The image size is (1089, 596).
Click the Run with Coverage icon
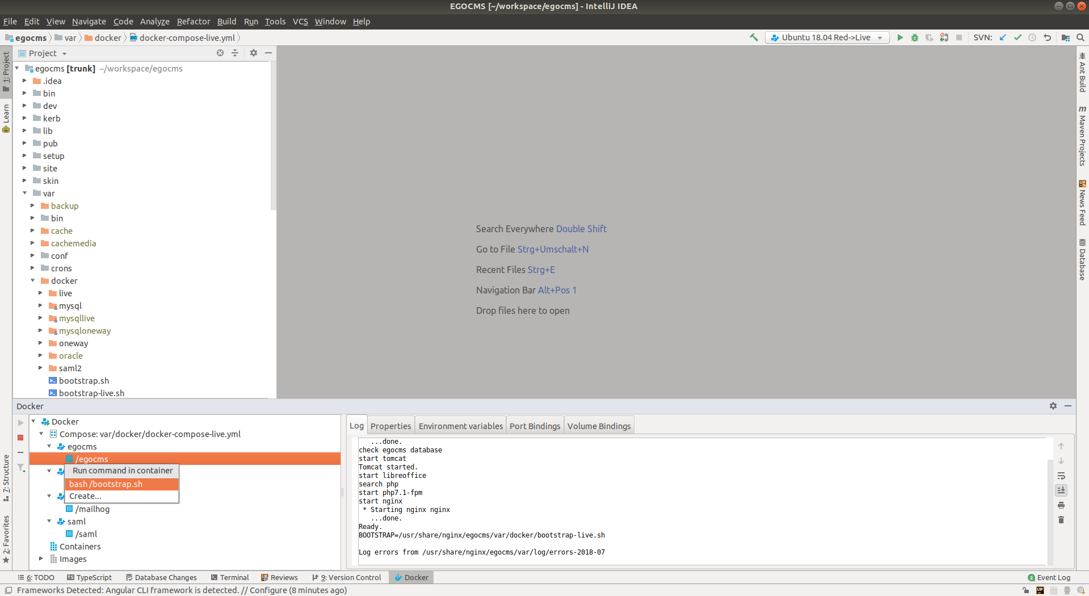click(x=930, y=37)
